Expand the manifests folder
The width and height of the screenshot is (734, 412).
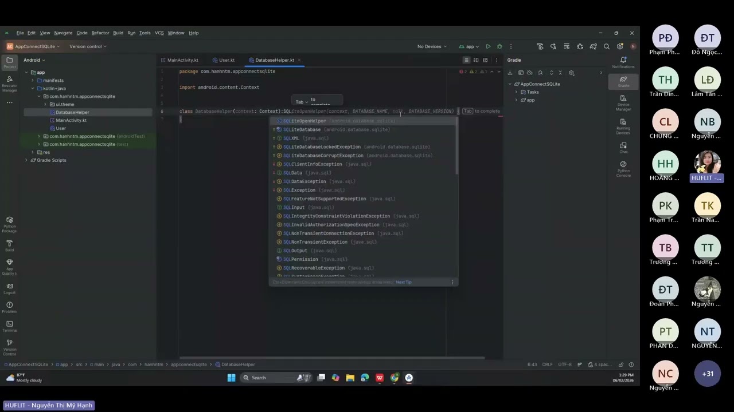(33, 81)
